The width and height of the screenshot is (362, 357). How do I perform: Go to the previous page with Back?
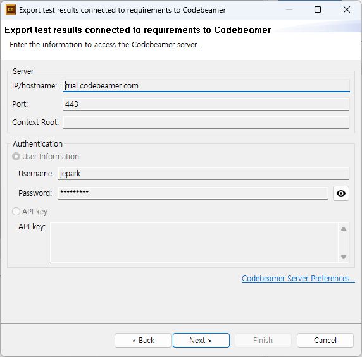(x=143, y=340)
